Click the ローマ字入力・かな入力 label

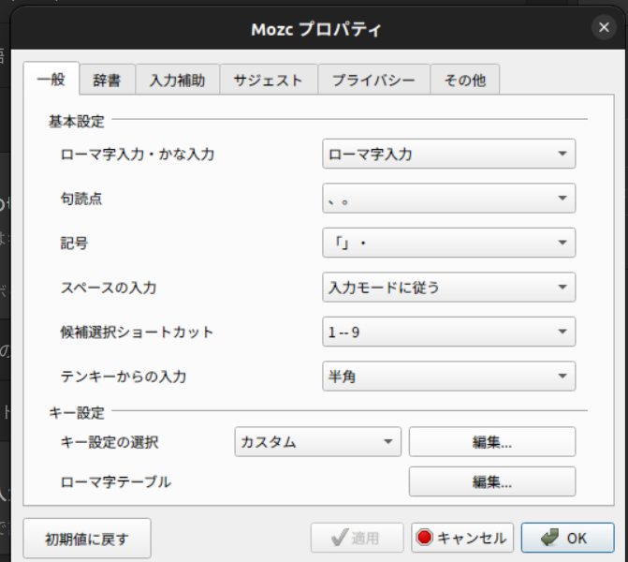(x=138, y=154)
